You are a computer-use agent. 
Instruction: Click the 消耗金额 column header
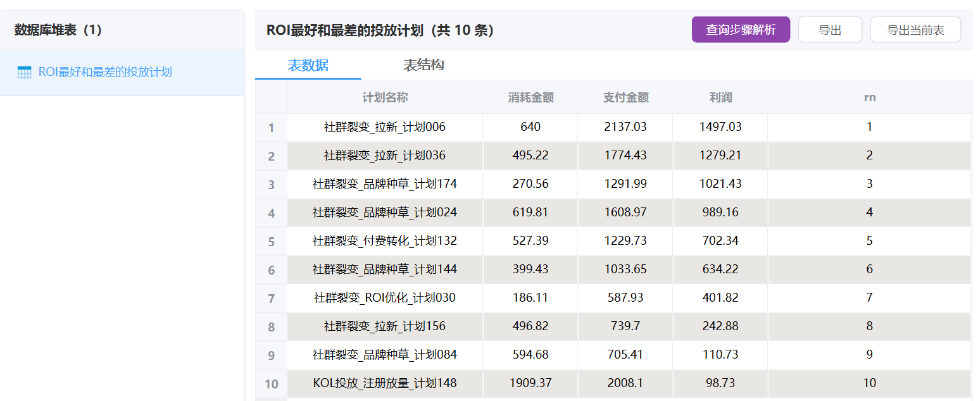pyautogui.click(x=530, y=97)
